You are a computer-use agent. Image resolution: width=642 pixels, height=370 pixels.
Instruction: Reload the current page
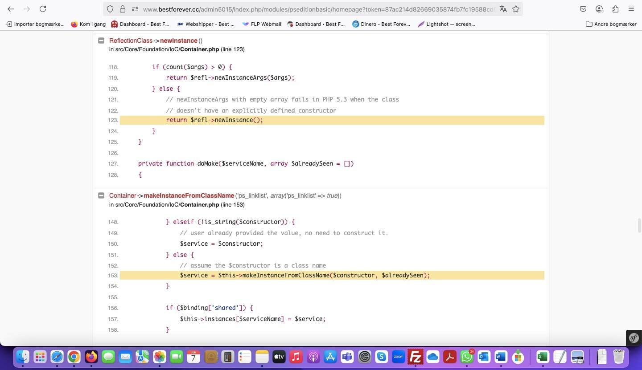click(43, 9)
